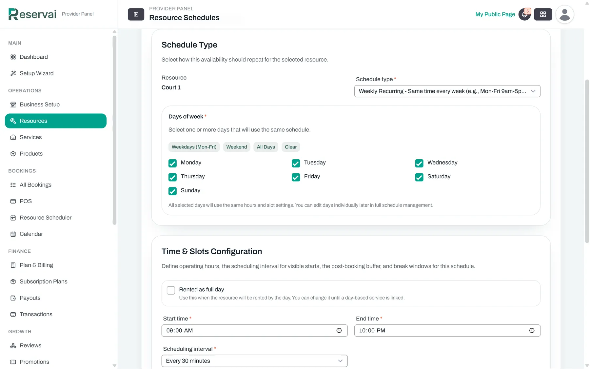Click the Calendar icon in sidebar
The height and width of the screenshot is (369, 590).
pyautogui.click(x=13, y=234)
